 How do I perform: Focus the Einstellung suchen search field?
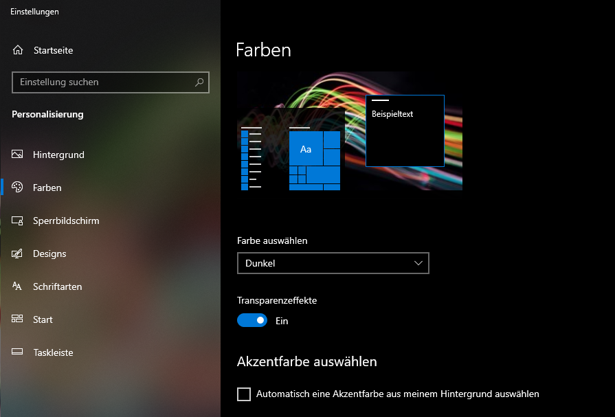click(111, 82)
